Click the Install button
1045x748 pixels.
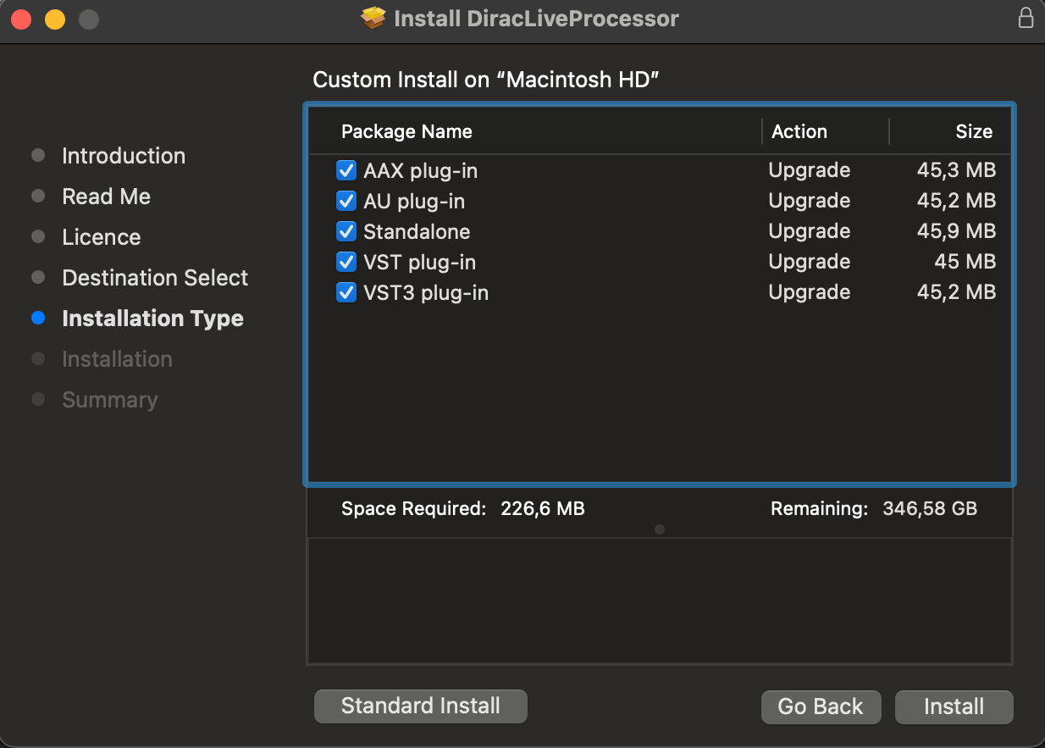click(x=954, y=707)
